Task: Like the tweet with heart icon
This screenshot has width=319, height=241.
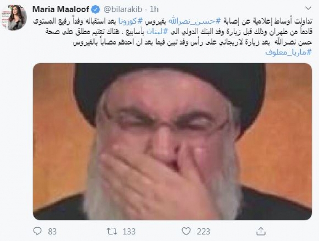Action: pyautogui.click(x=186, y=231)
